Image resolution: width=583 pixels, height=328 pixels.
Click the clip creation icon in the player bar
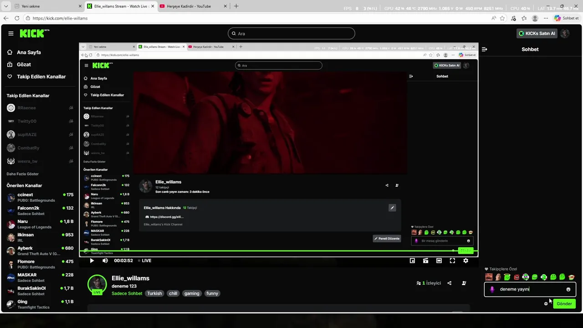[x=425, y=261]
